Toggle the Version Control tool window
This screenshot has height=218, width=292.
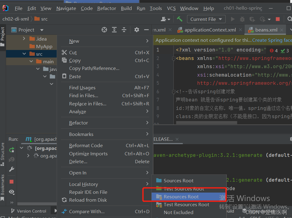click(x=28, y=211)
